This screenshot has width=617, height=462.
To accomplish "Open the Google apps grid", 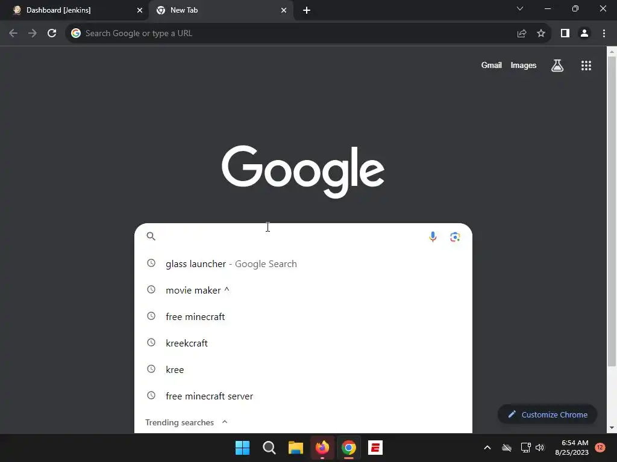I will [586, 66].
